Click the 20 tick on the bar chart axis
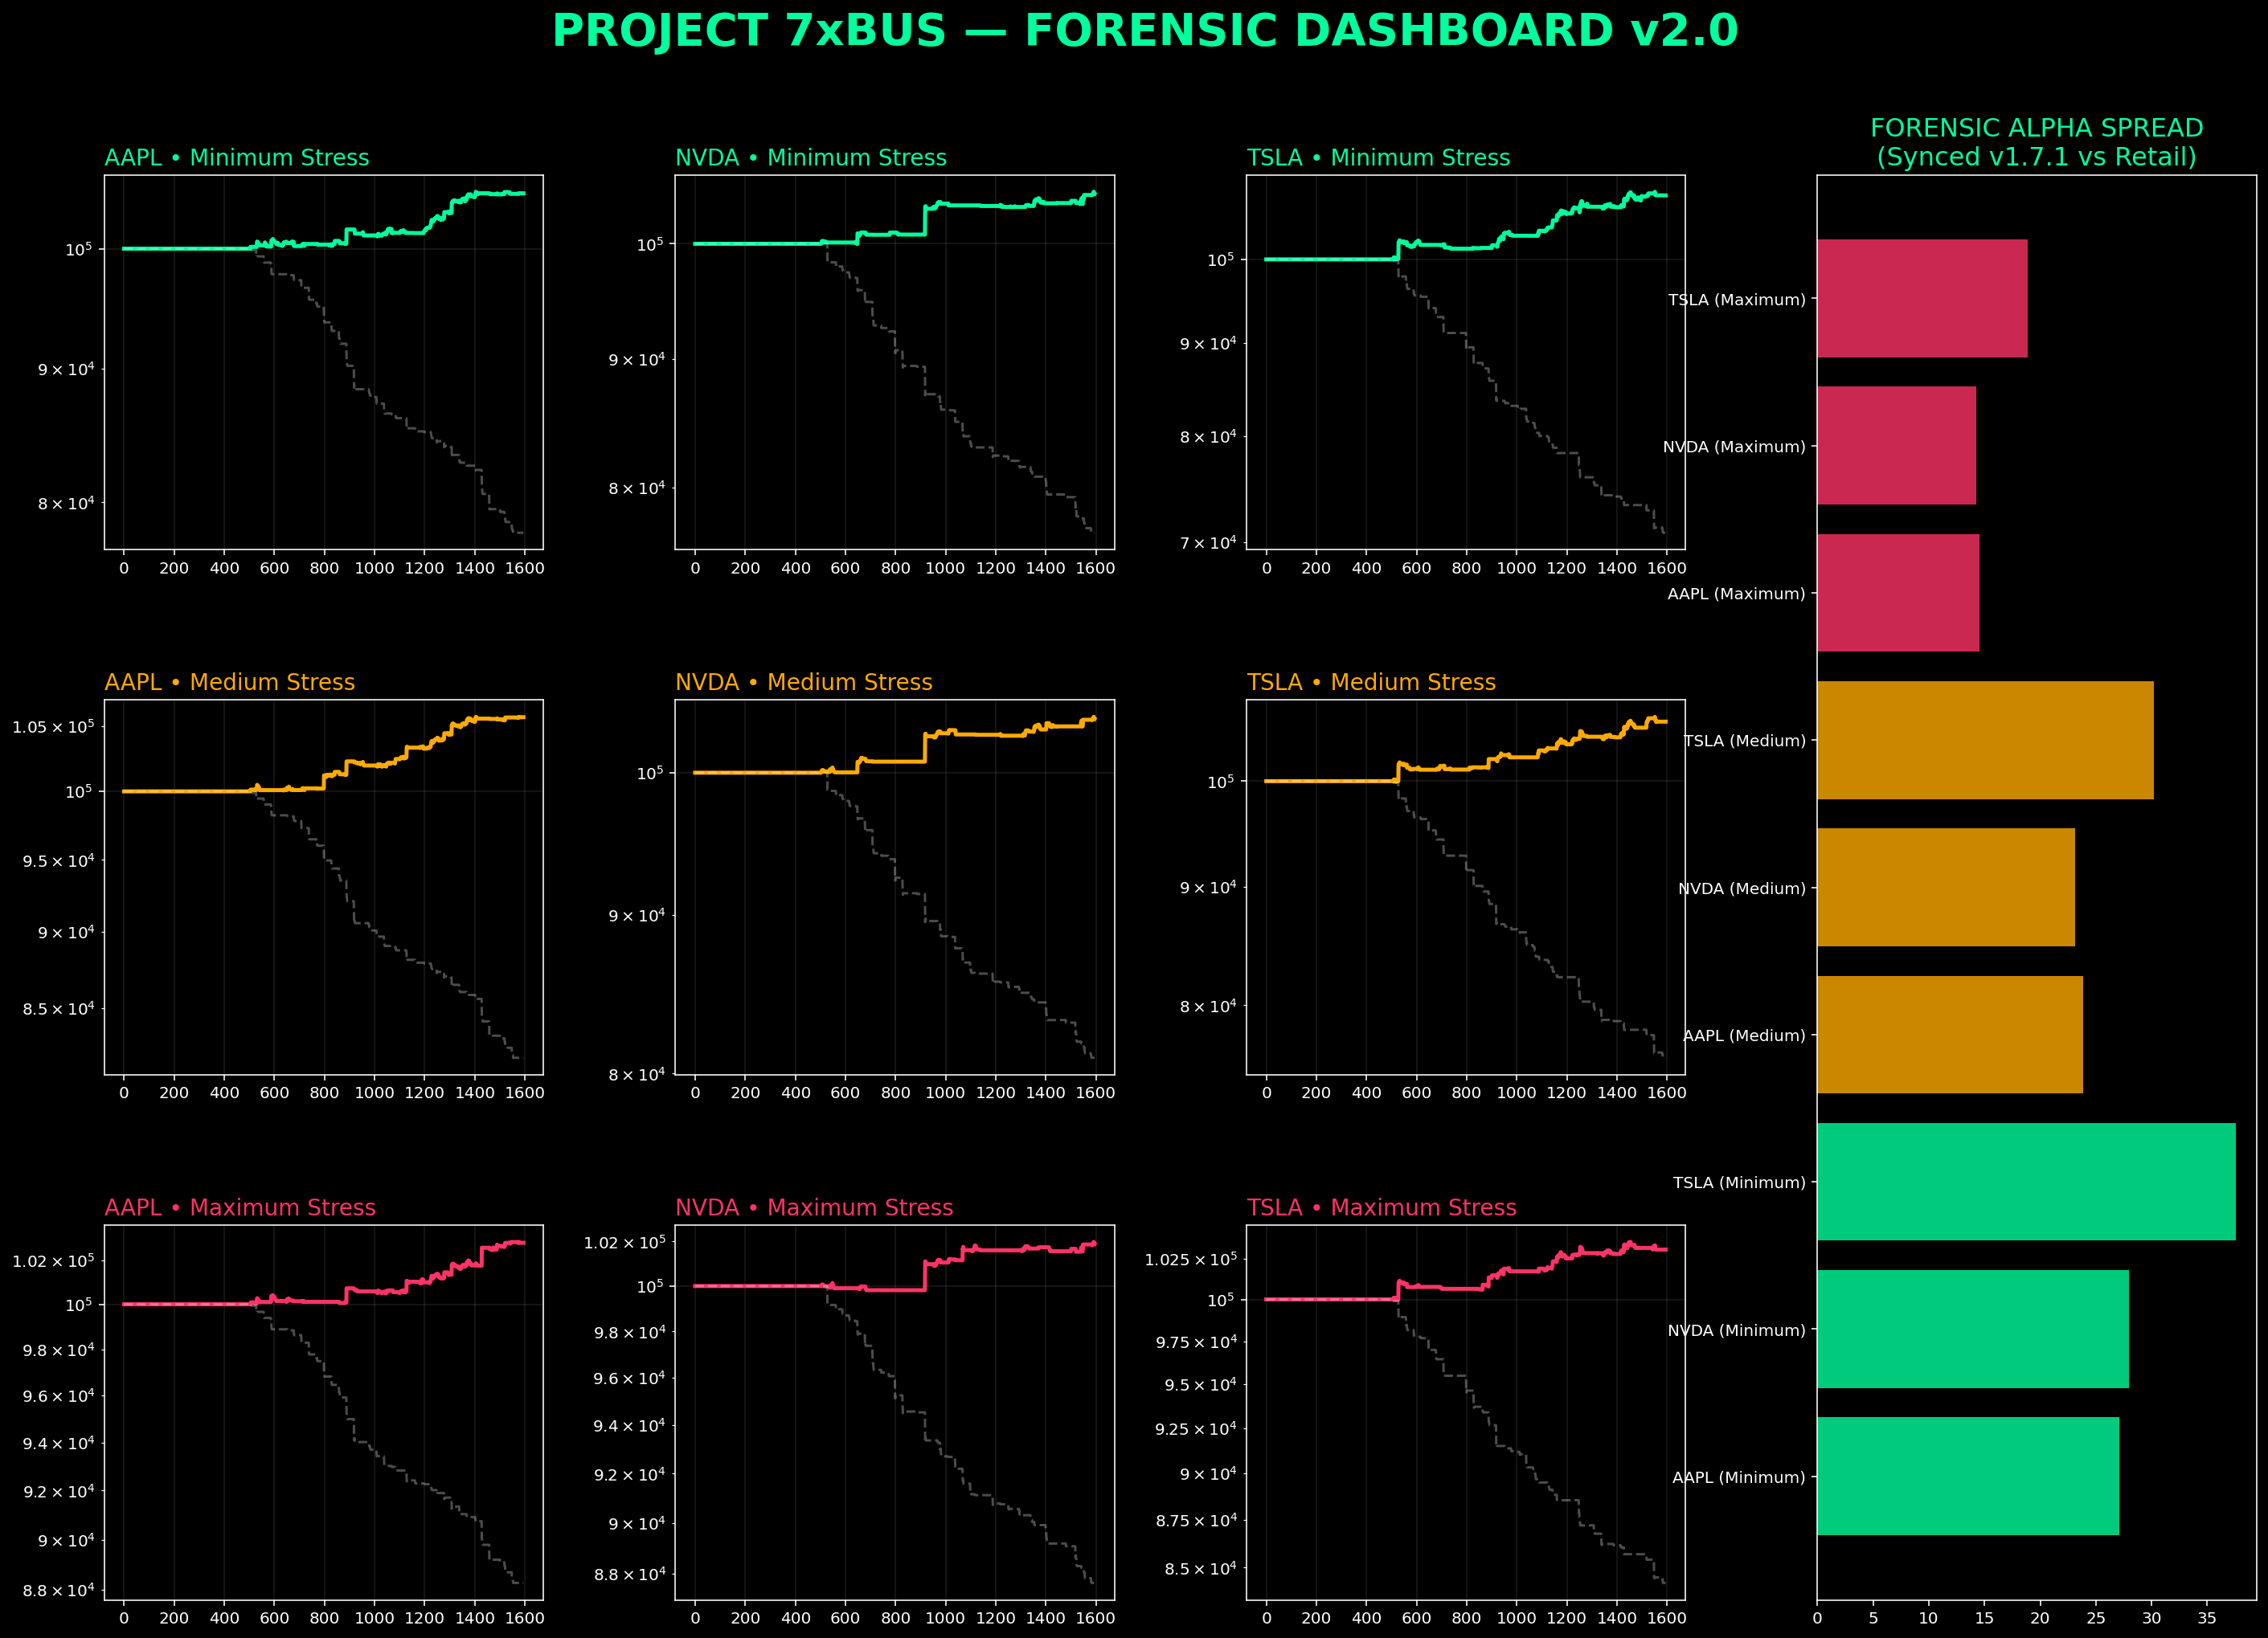This screenshot has width=2268, height=1638. (2040, 1618)
